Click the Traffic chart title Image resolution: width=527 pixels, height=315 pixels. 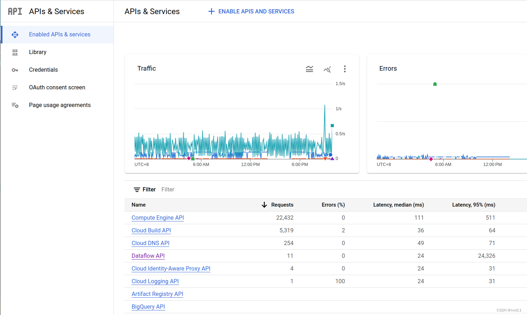pos(146,69)
